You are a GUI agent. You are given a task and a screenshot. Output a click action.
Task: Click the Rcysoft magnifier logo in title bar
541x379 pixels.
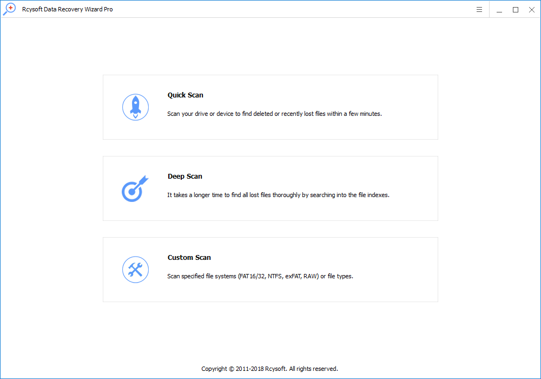tap(9, 9)
